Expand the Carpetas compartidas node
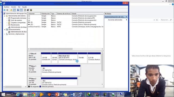 (7, 23)
